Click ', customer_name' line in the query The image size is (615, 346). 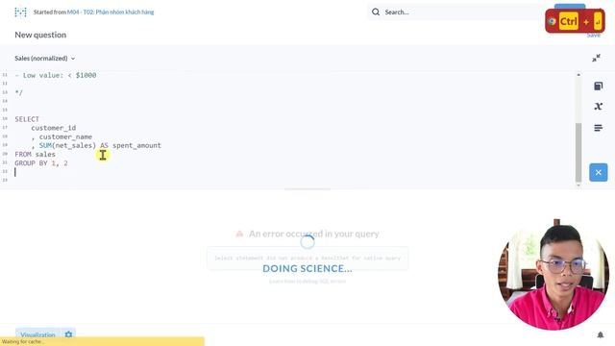pos(61,136)
